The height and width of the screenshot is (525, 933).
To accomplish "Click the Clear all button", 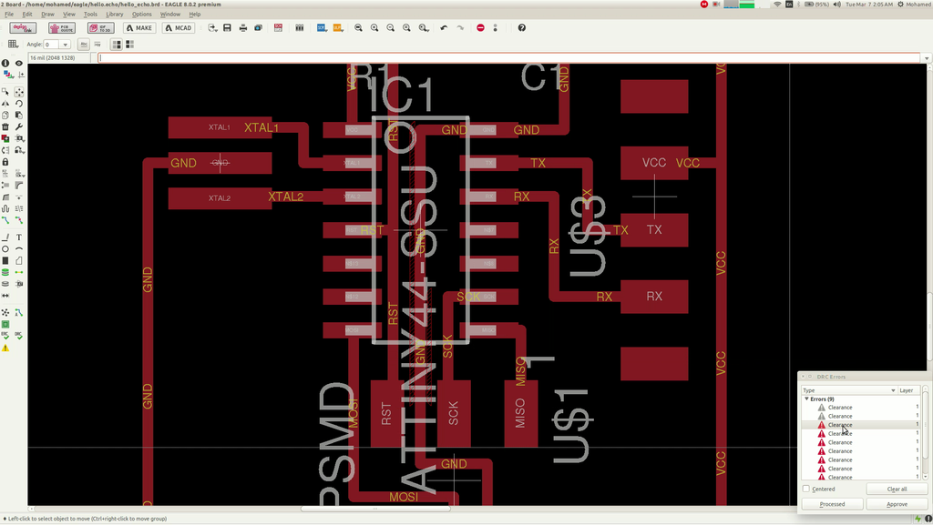I will coord(897,489).
